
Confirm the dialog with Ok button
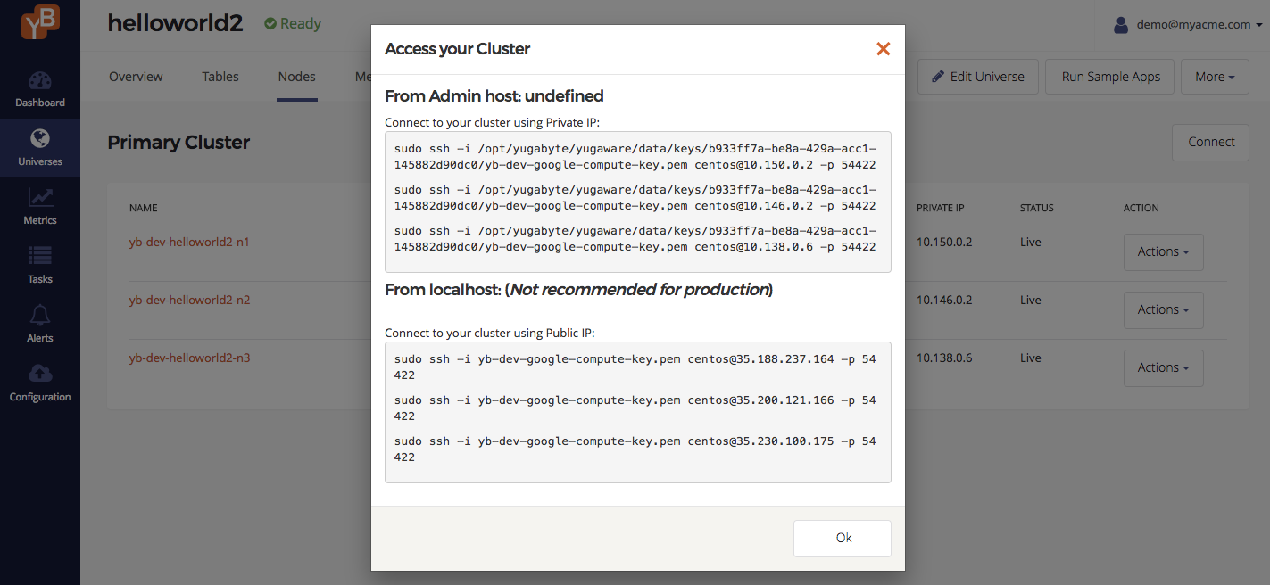843,539
